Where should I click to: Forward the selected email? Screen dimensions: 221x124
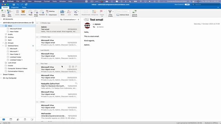pyautogui.click(x=42, y=13)
